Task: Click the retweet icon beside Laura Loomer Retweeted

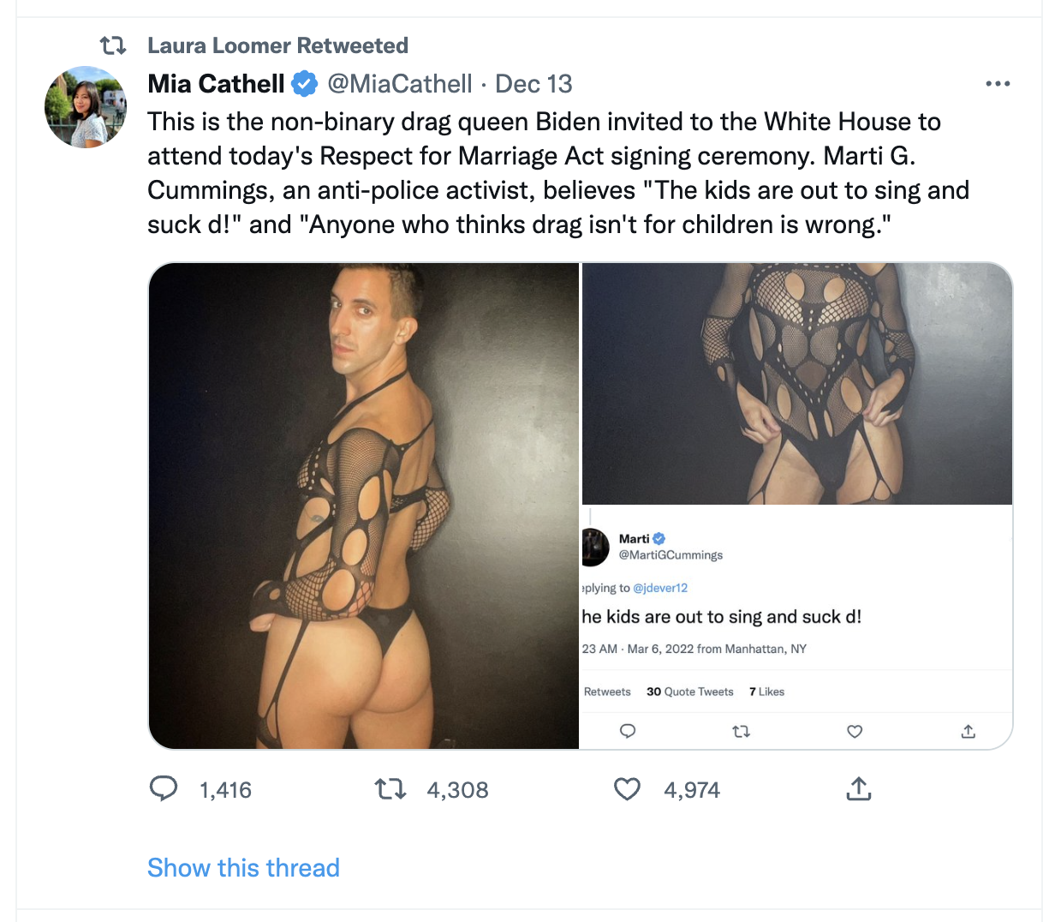Action: 113,45
